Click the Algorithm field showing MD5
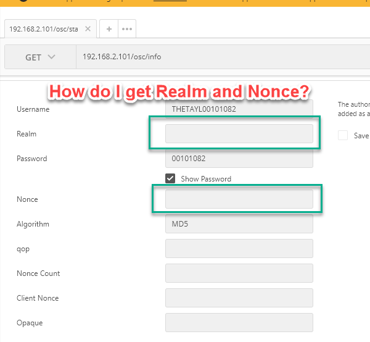The width and height of the screenshot is (370, 342). [239, 224]
